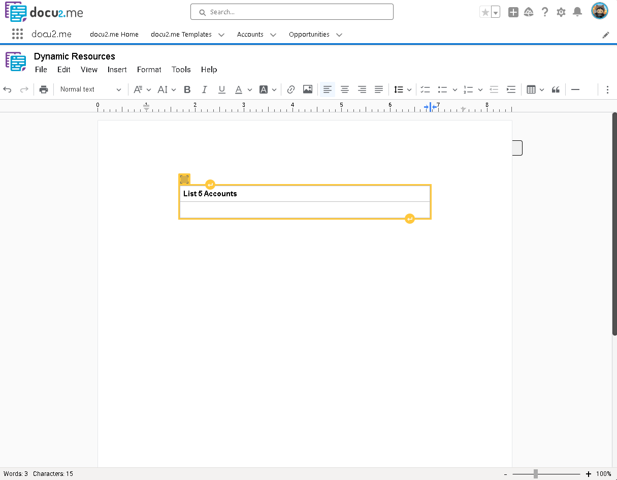617x480 pixels.
Task: Open font family dropdown arrow
Action: (x=149, y=90)
